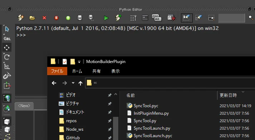The image size is (255, 140).
Task: Open the quick access toolbar dropdown arrow
Action: tap(79, 62)
